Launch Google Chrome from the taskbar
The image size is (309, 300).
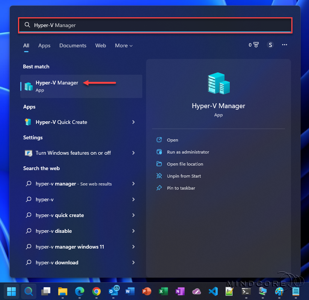click(96, 291)
